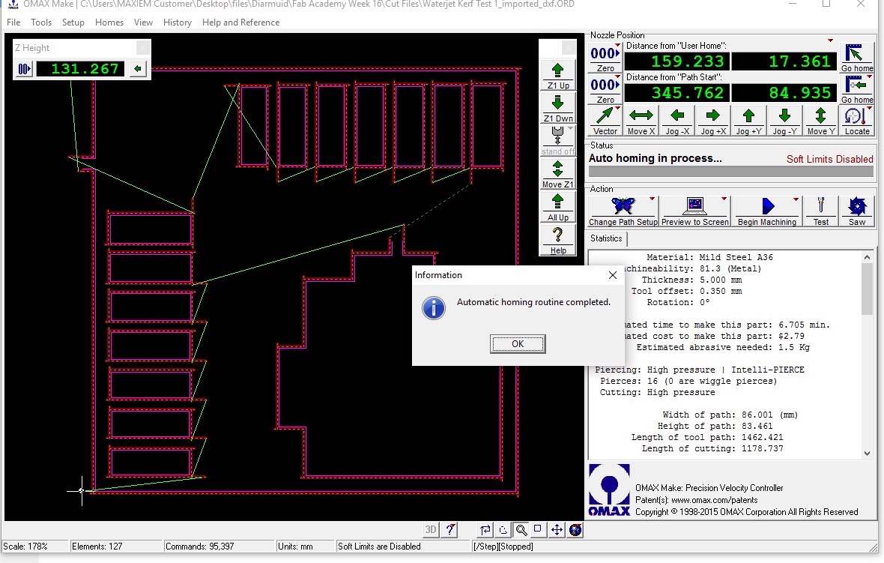Click the Z1 Up arrow button

pos(558,75)
